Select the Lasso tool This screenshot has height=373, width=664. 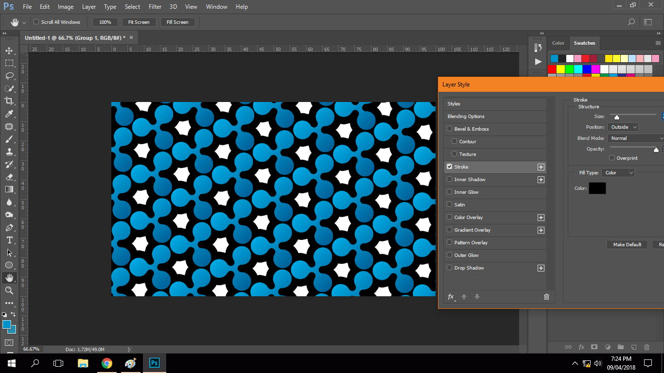(9, 76)
